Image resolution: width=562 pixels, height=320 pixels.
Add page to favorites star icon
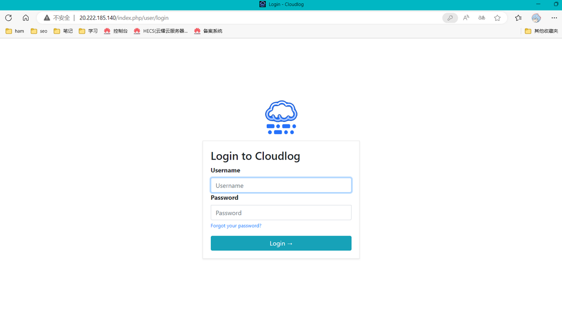coord(497,18)
